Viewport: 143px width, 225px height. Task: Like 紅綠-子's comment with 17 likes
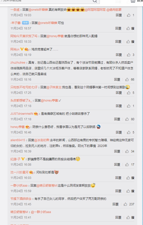click(127, 164)
